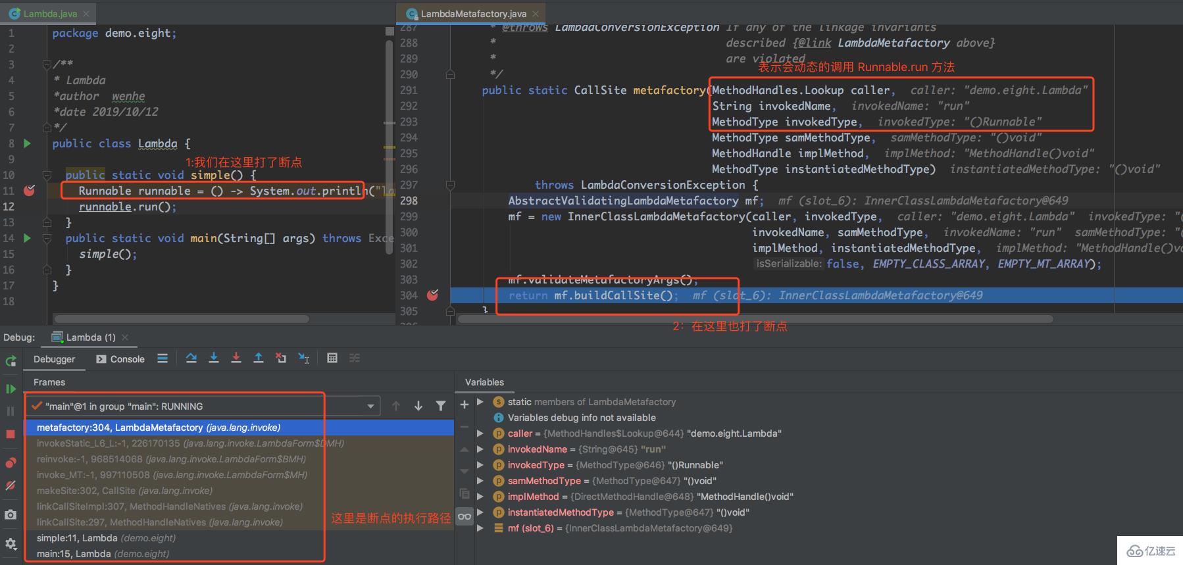Click the Step Over debugger icon
This screenshot has width=1183, height=565.
191,358
